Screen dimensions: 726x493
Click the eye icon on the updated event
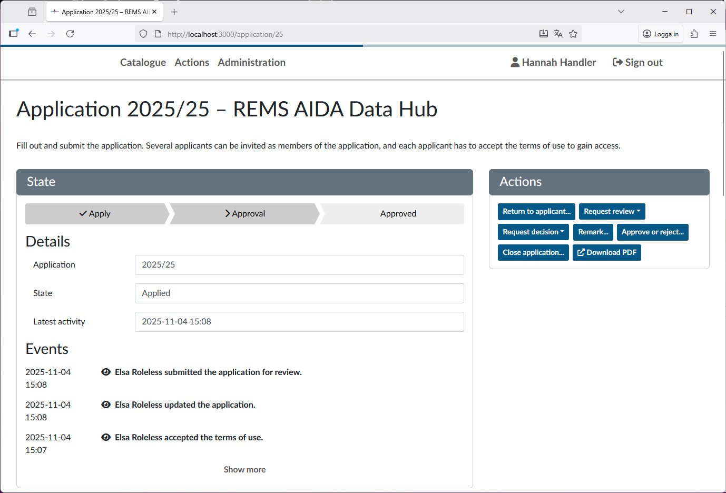click(x=106, y=405)
